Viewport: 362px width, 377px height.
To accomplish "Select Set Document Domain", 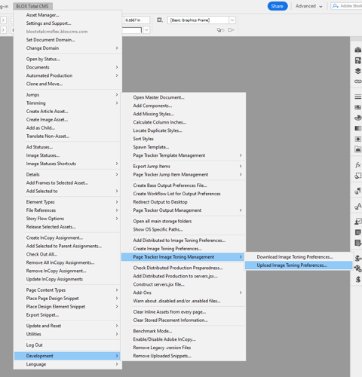I will tap(68, 40).
